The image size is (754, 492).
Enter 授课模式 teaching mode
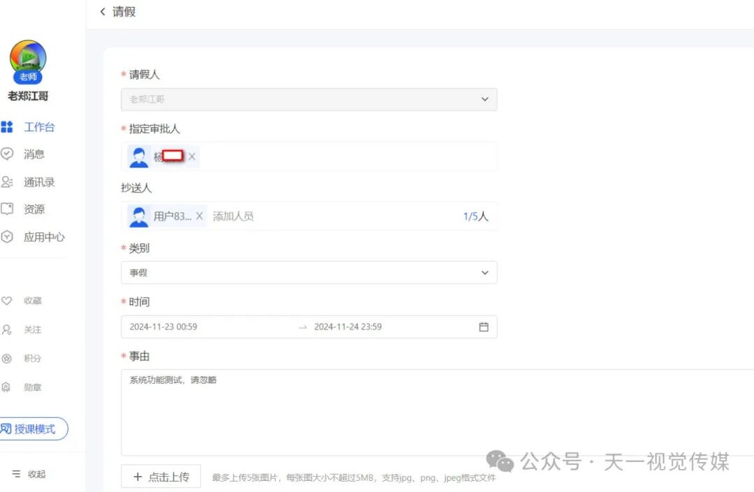click(34, 428)
